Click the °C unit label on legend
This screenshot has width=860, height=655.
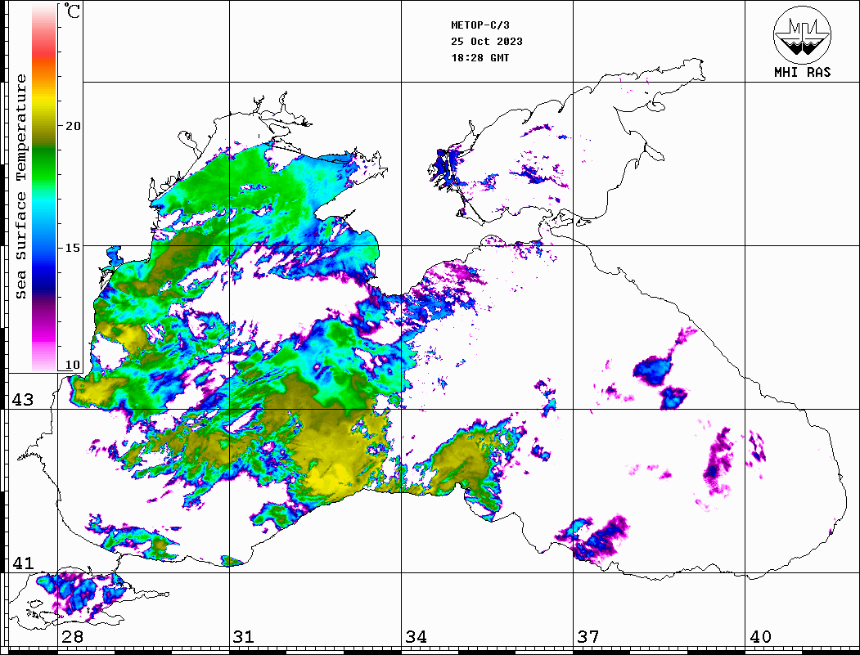[x=72, y=11]
